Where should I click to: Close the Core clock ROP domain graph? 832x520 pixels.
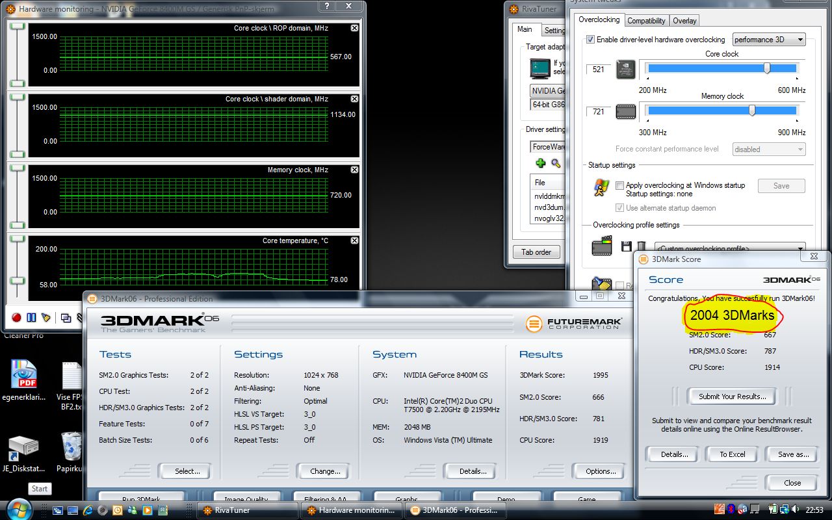[x=354, y=28]
